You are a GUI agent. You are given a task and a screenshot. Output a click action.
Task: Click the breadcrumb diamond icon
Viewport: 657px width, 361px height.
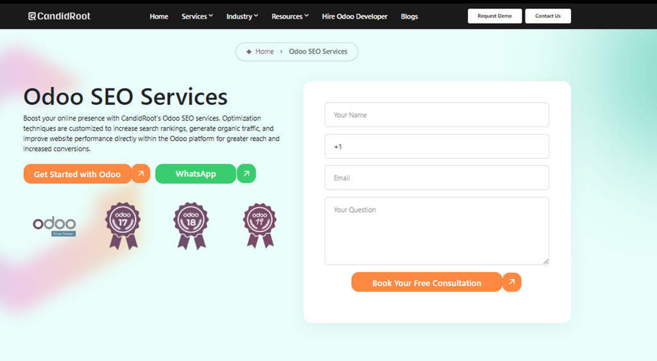pyautogui.click(x=249, y=51)
